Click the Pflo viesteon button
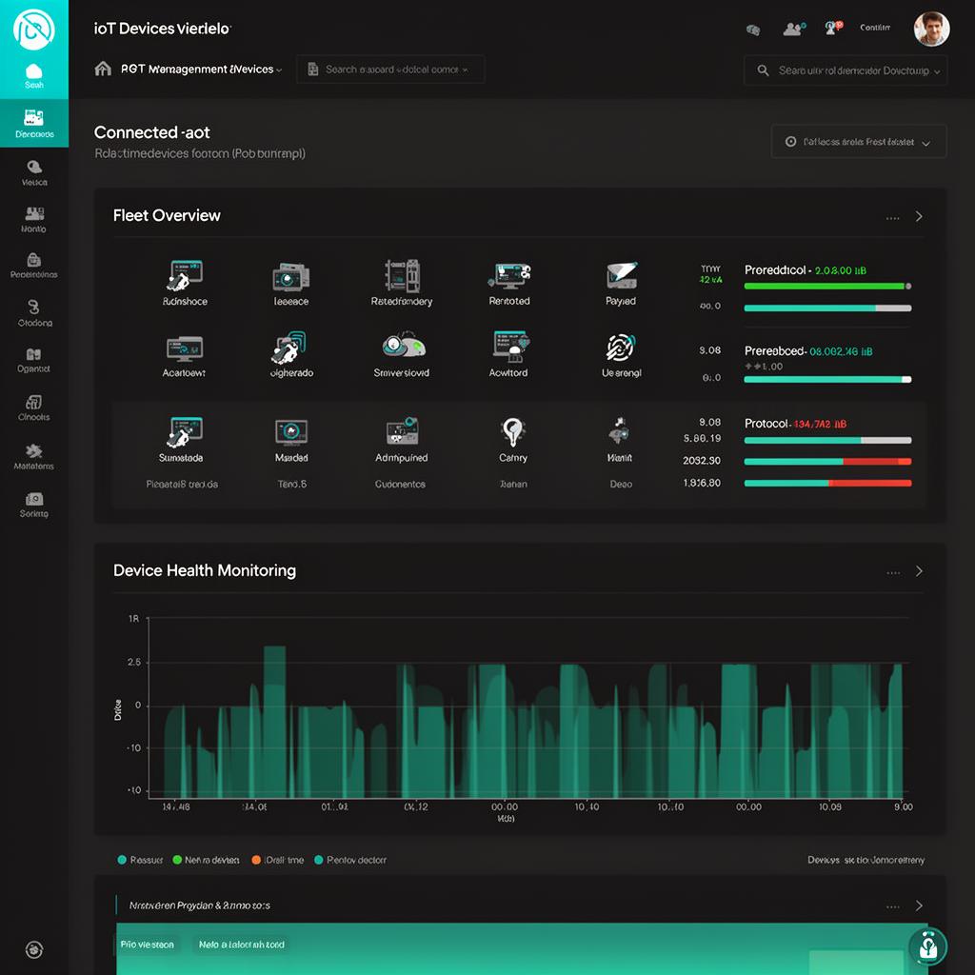Image resolution: width=975 pixels, height=975 pixels. pyautogui.click(x=148, y=945)
